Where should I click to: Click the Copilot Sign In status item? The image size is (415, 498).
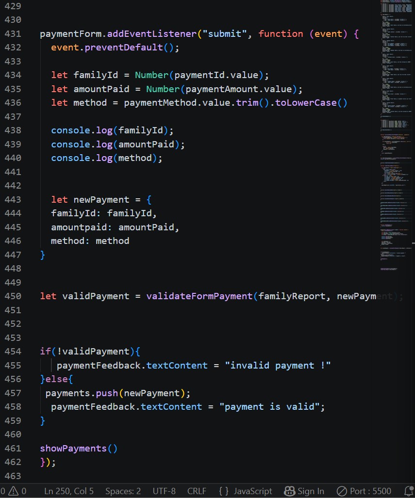coord(304,491)
